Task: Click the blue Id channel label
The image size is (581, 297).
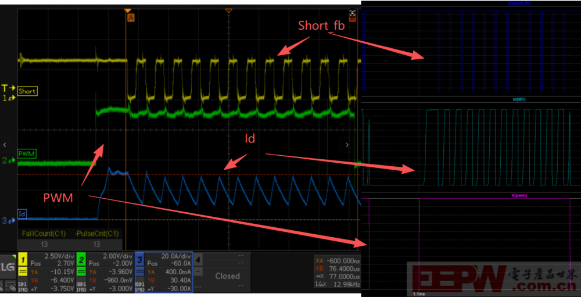Action: point(23,214)
